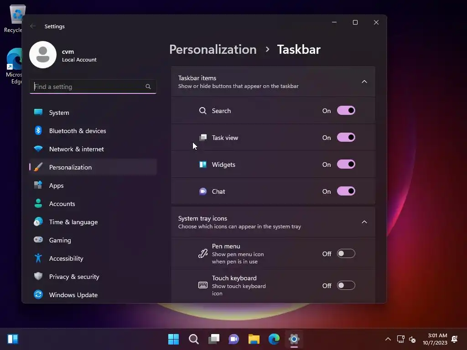Select the Personalization category
The image size is (467, 350).
click(x=93, y=167)
